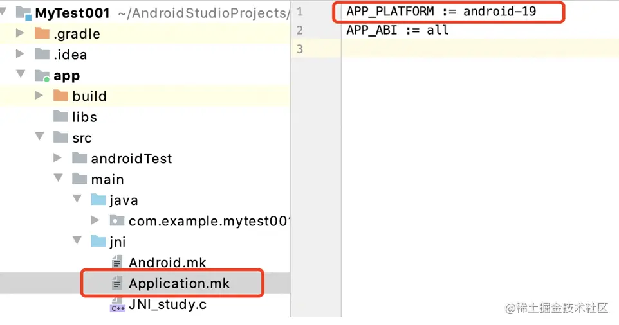Click the JNI_study.c C++ file icon

(x=117, y=305)
